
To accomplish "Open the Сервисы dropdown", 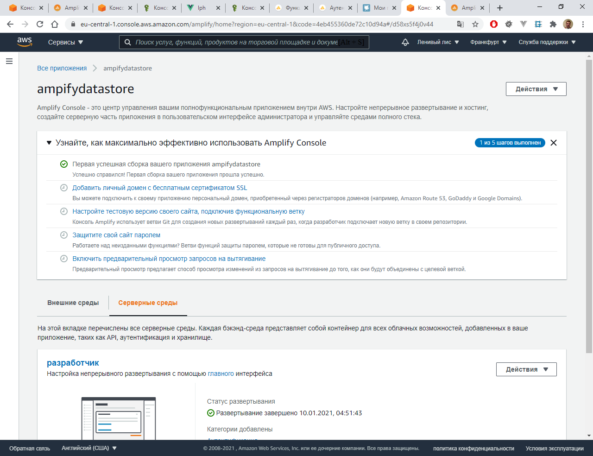I will [x=65, y=42].
